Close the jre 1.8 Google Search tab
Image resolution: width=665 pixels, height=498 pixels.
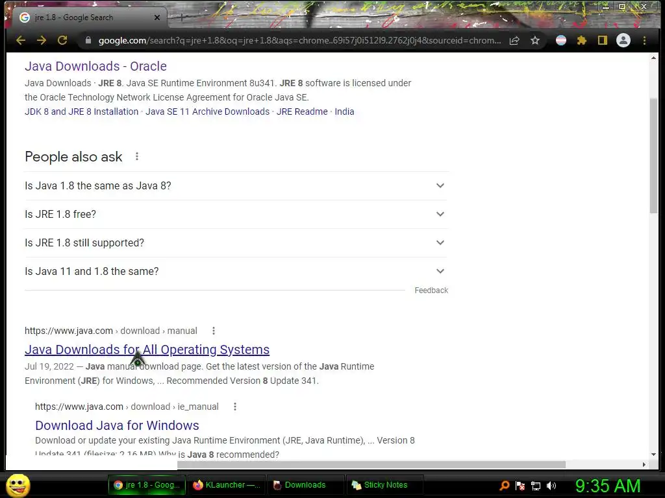point(157,18)
